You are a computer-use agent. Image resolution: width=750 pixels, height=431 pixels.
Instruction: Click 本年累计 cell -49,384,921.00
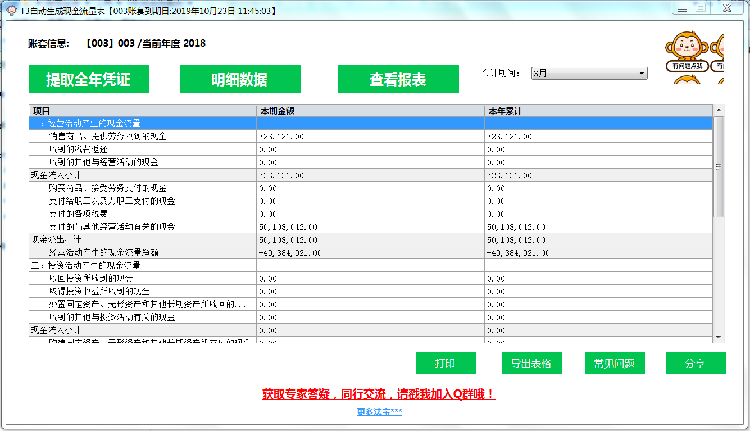(x=598, y=253)
